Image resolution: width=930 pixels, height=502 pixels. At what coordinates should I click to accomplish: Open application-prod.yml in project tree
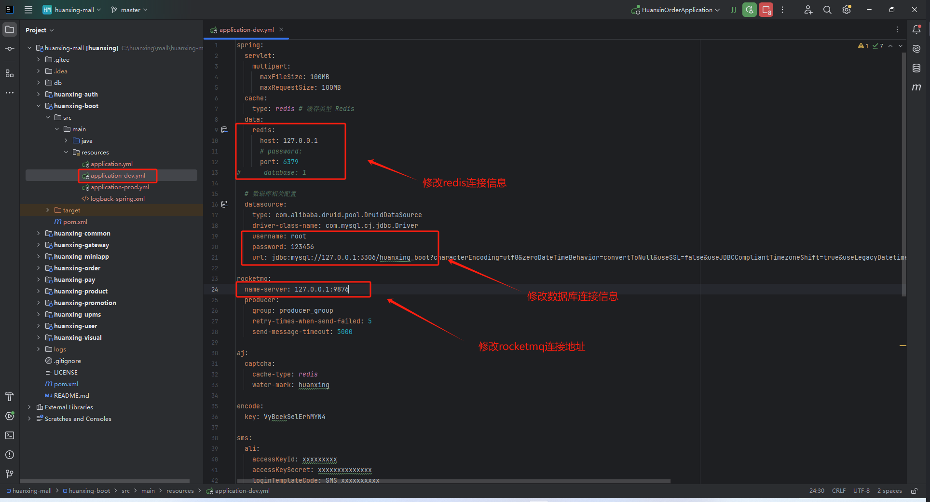120,187
